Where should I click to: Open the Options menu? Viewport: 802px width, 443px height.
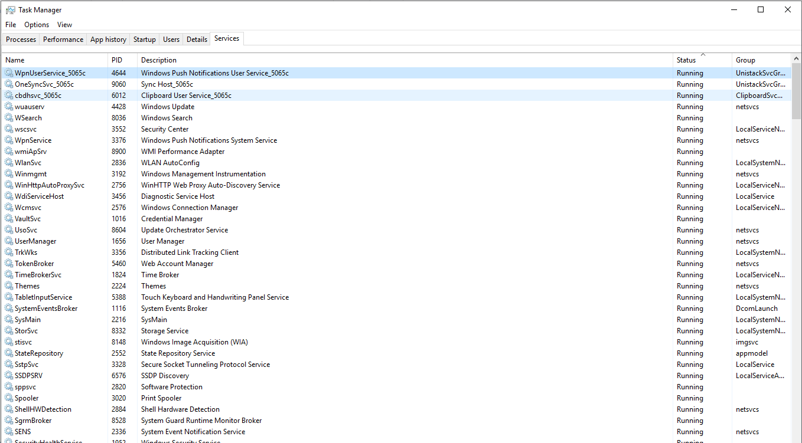tap(37, 25)
